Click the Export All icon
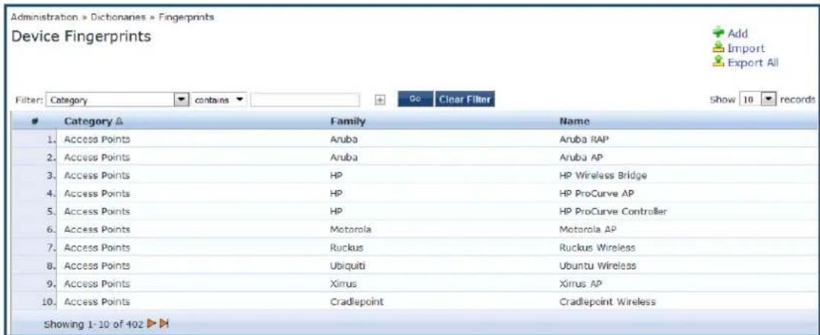Screen dimensions: 820x335 (719, 62)
